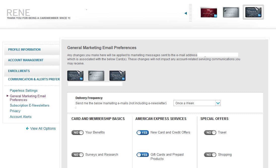Go to Paperless Settings
The width and height of the screenshot is (276, 168).
click(24, 91)
